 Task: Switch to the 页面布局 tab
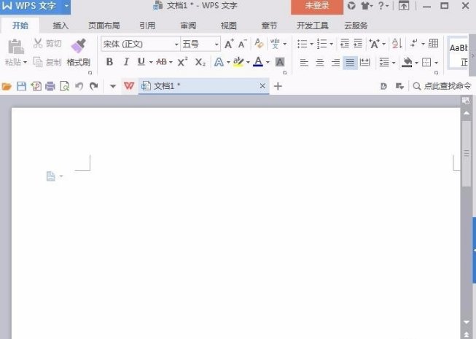click(x=104, y=26)
